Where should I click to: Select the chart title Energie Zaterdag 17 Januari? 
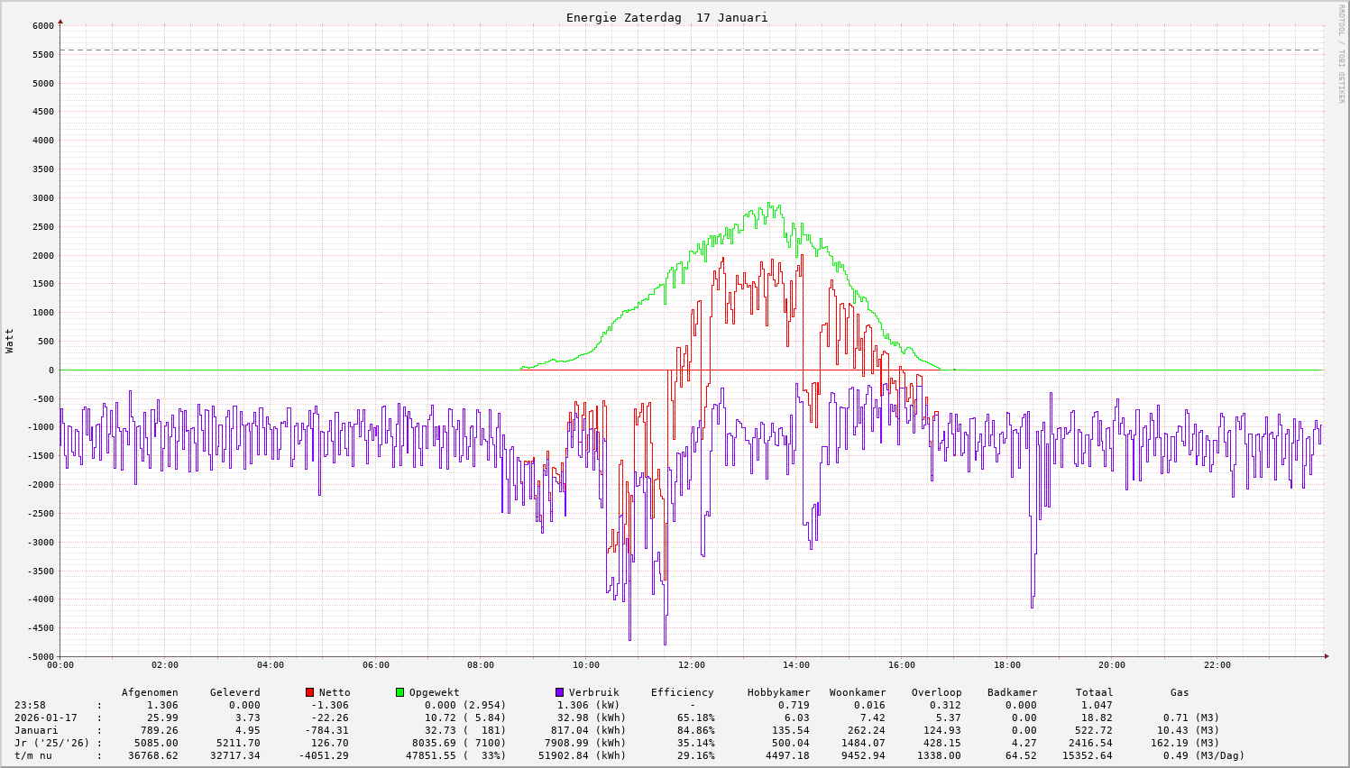point(666,17)
